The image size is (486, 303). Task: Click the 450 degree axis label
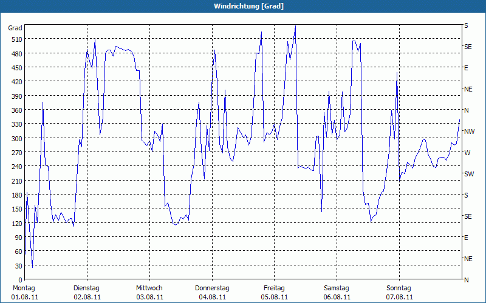(17, 68)
